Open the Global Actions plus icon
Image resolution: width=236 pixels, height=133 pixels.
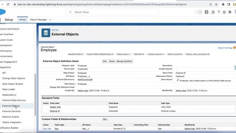tap(206, 12)
